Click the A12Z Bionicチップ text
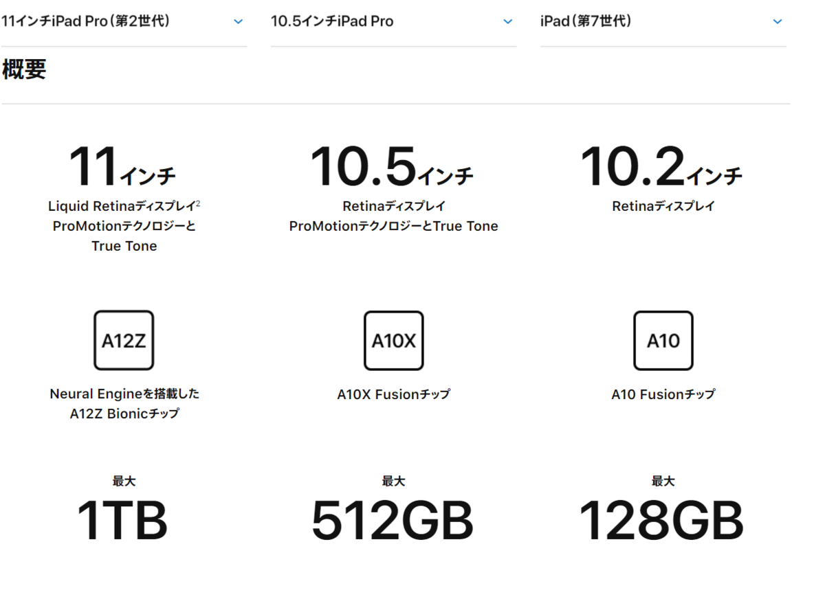The height and width of the screenshot is (599, 825). (x=124, y=414)
